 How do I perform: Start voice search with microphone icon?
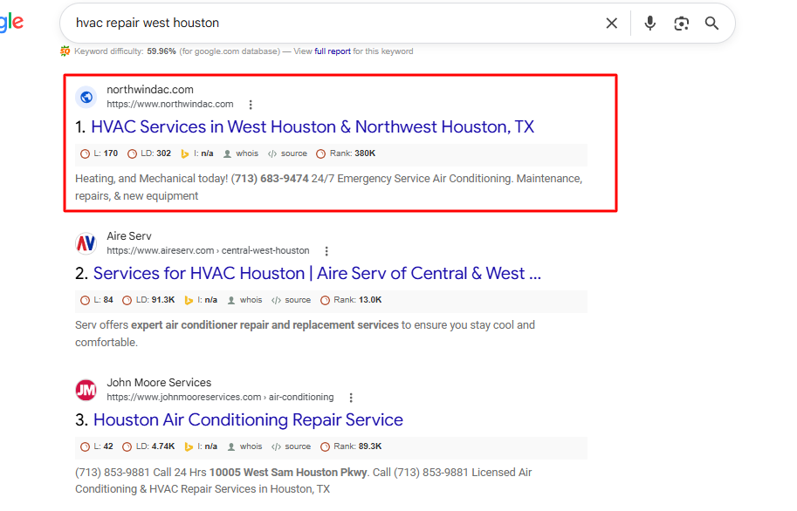point(649,24)
